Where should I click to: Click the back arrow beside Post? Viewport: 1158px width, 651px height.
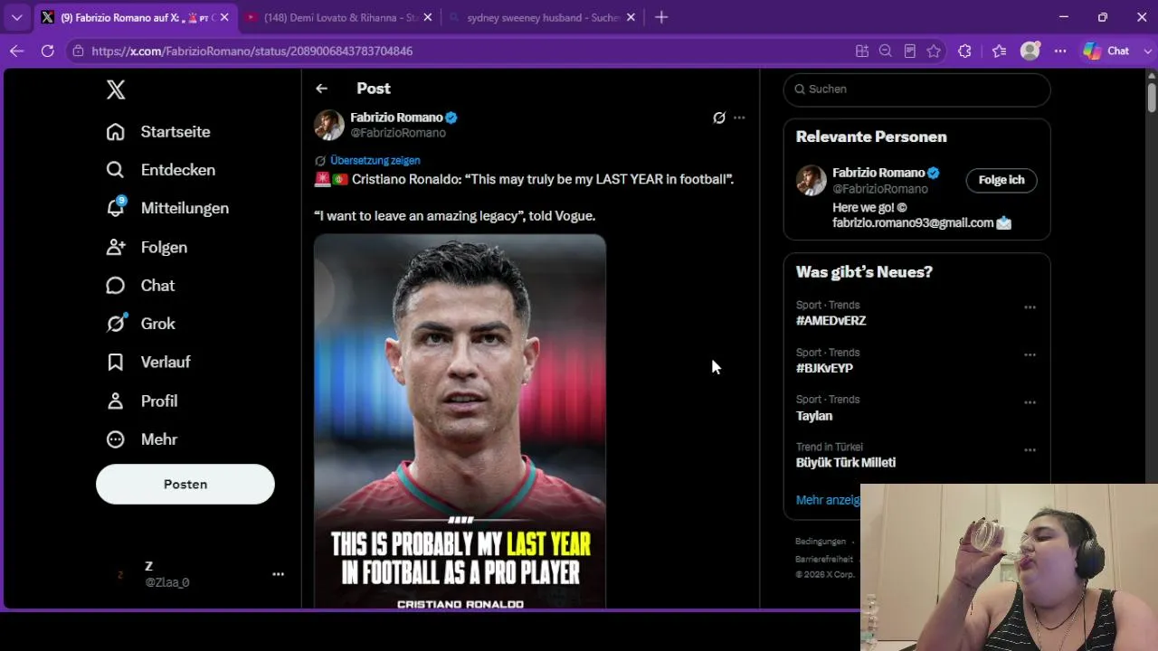(321, 89)
